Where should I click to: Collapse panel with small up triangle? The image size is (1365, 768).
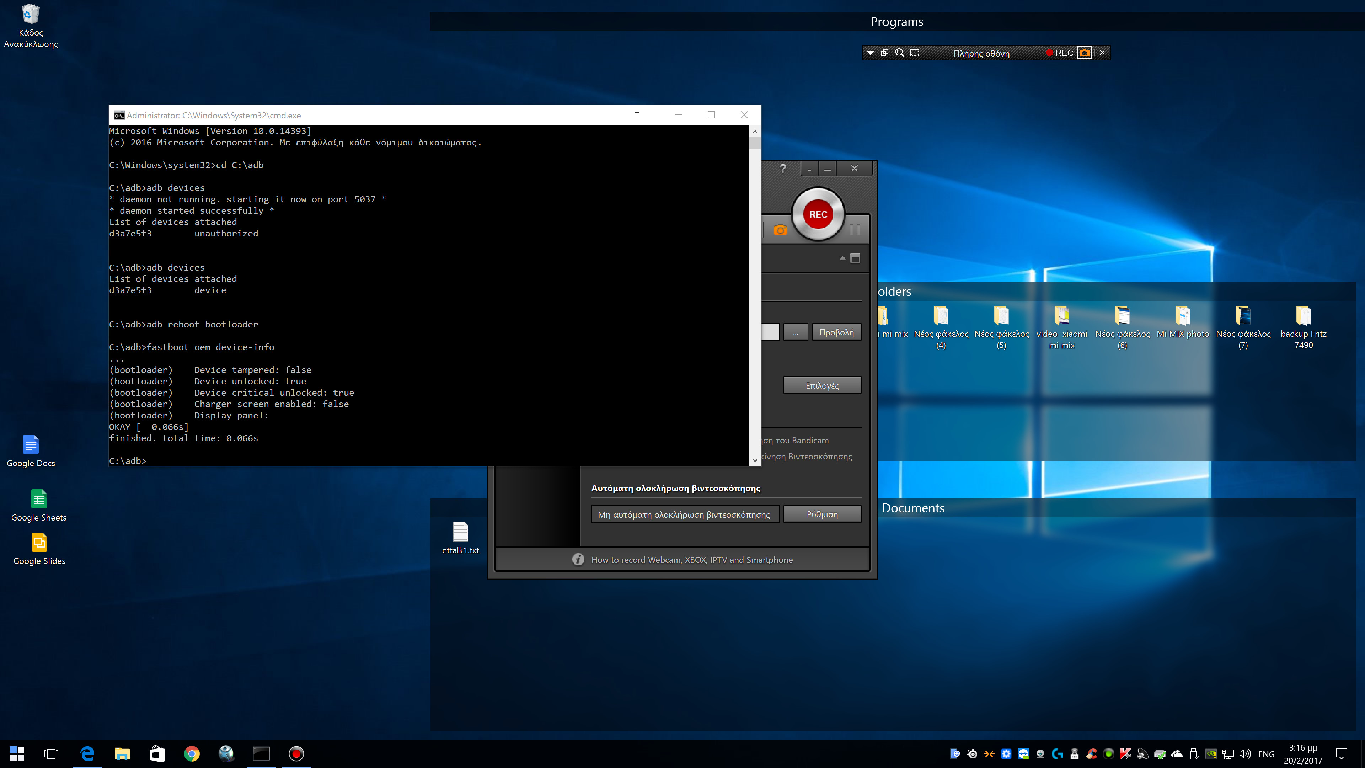842,258
